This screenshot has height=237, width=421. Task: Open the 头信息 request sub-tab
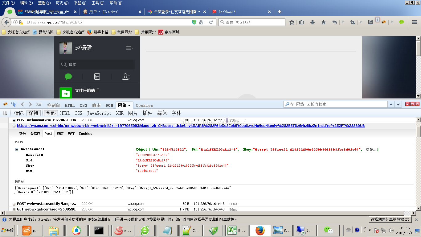tap(35, 134)
